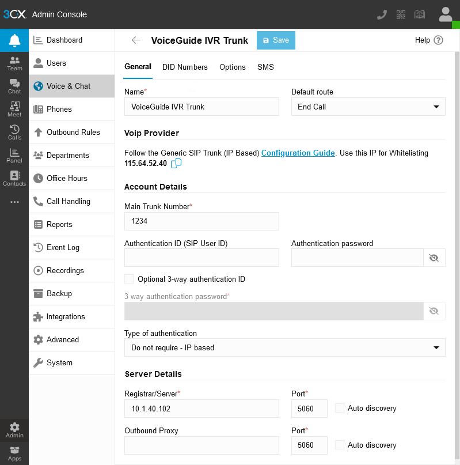
Task: Tick Auto discovery for Registrar/Server port
Action: [339, 408]
